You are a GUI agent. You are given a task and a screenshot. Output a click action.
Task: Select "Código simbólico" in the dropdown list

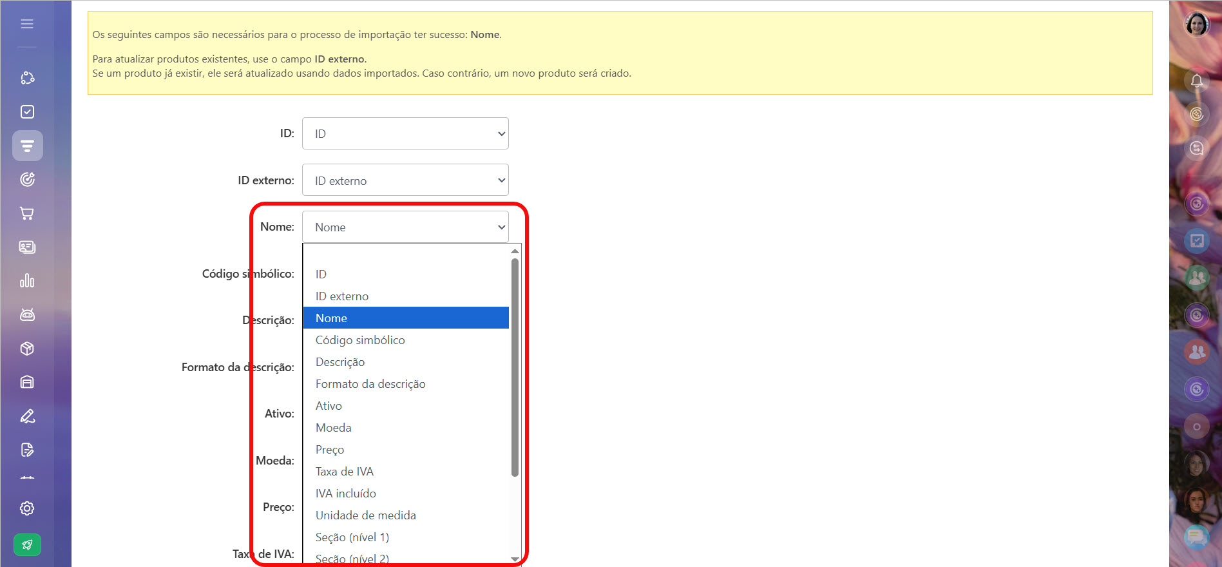click(x=360, y=340)
